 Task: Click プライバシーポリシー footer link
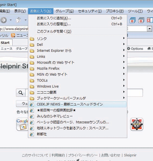[83, 155]
